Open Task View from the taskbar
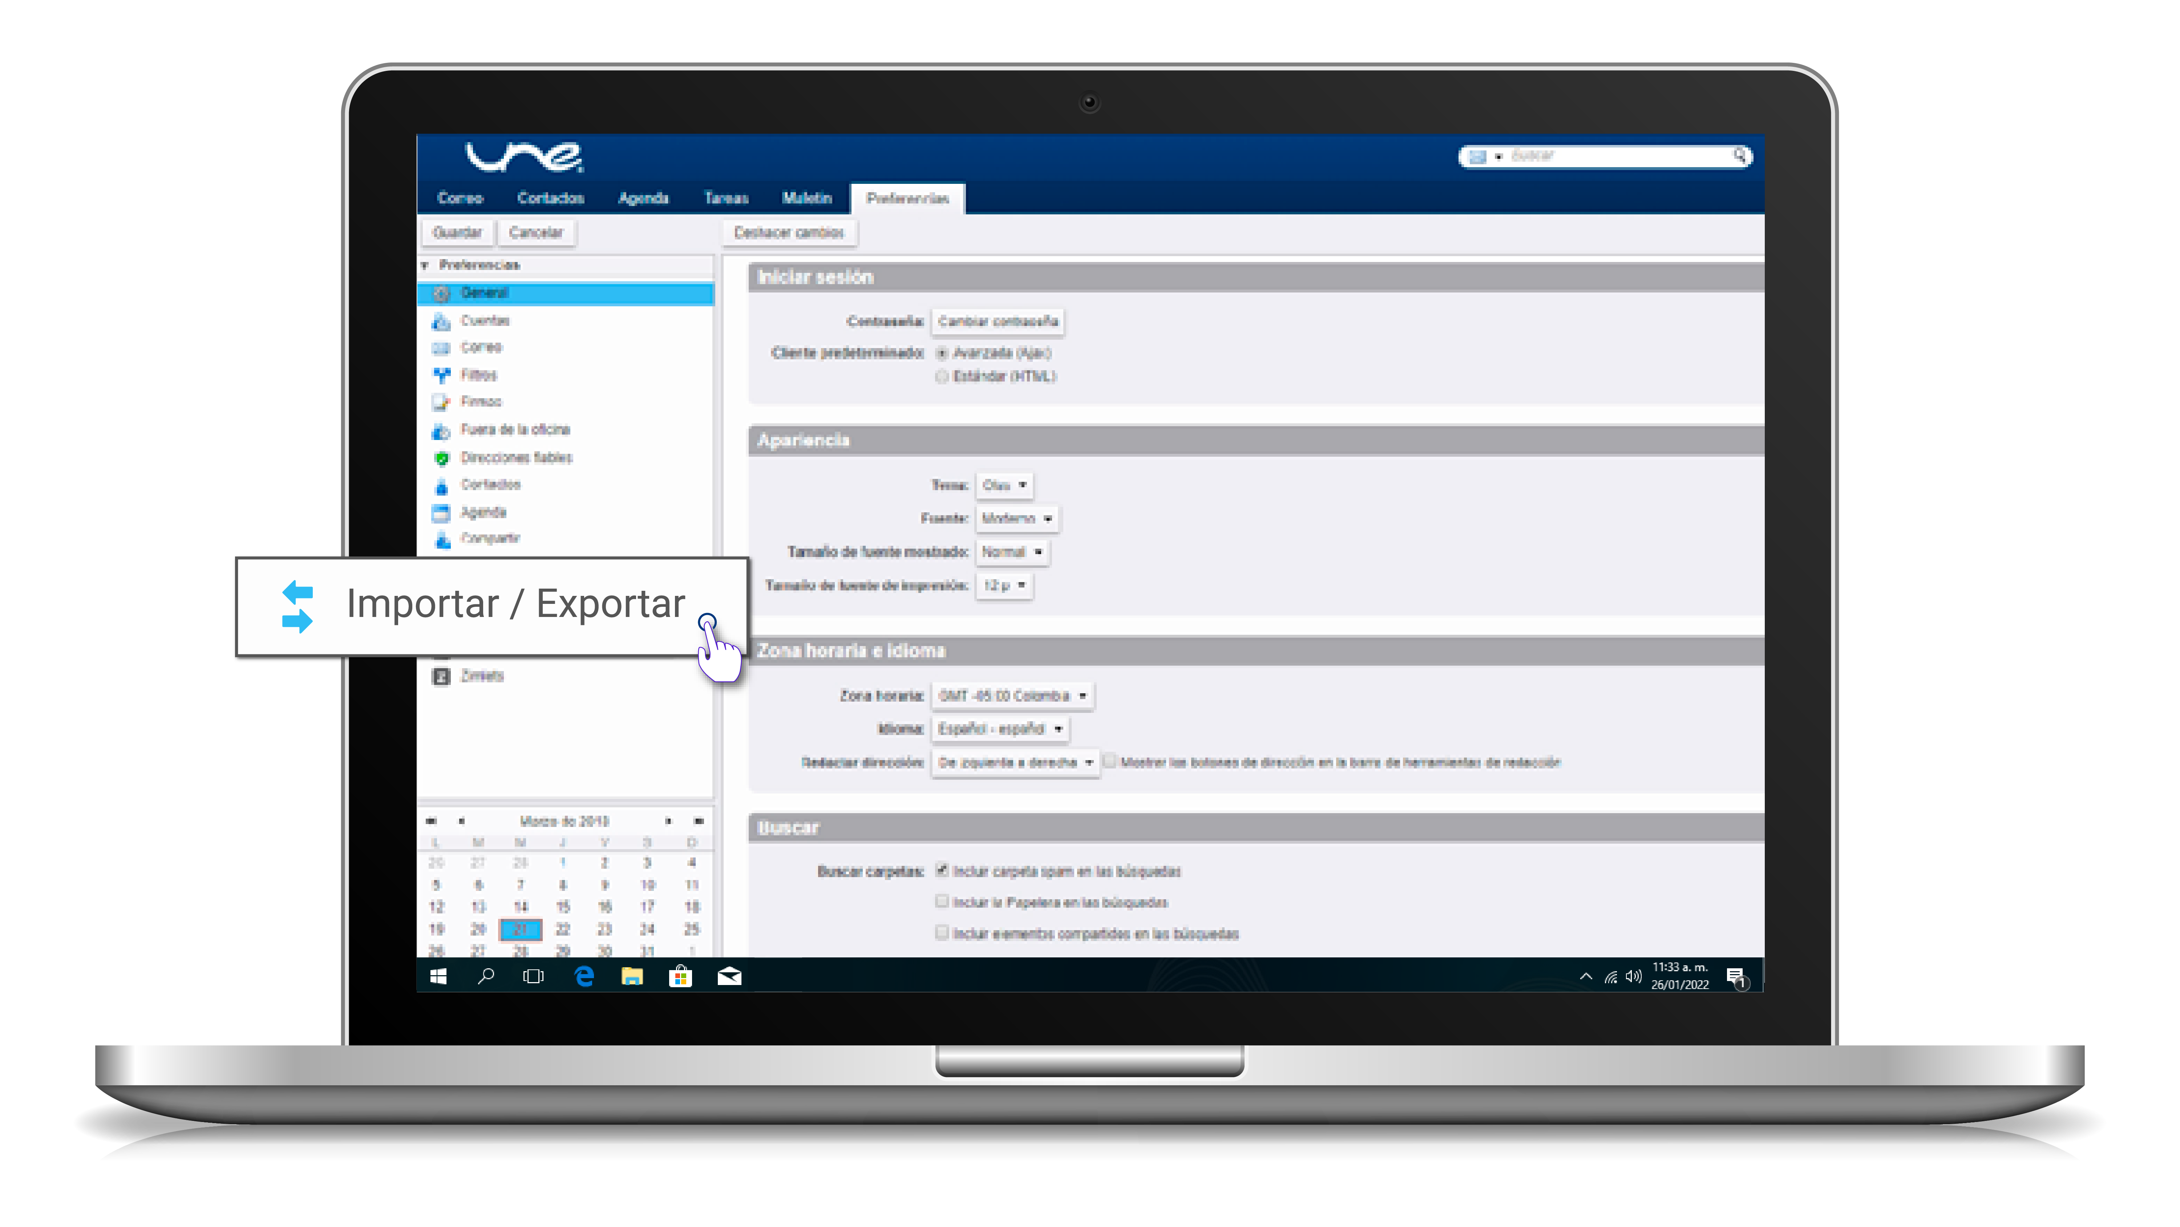The image size is (2180, 1227). pos(534,977)
